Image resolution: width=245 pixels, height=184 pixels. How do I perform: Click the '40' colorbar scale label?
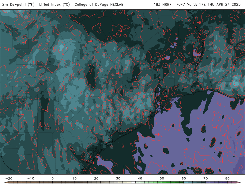pos(140,178)
